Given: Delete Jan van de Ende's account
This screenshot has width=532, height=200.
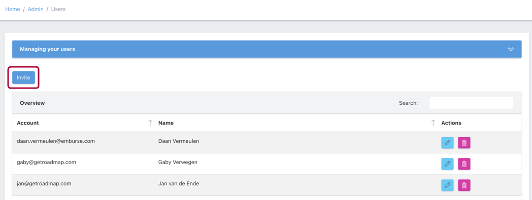Looking at the screenshot, I should [464, 185].
